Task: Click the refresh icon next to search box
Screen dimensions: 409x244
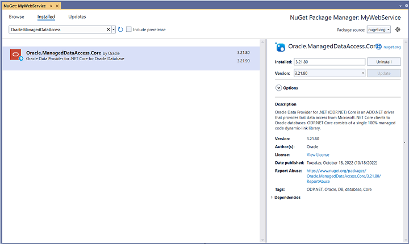Action: (120, 30)
